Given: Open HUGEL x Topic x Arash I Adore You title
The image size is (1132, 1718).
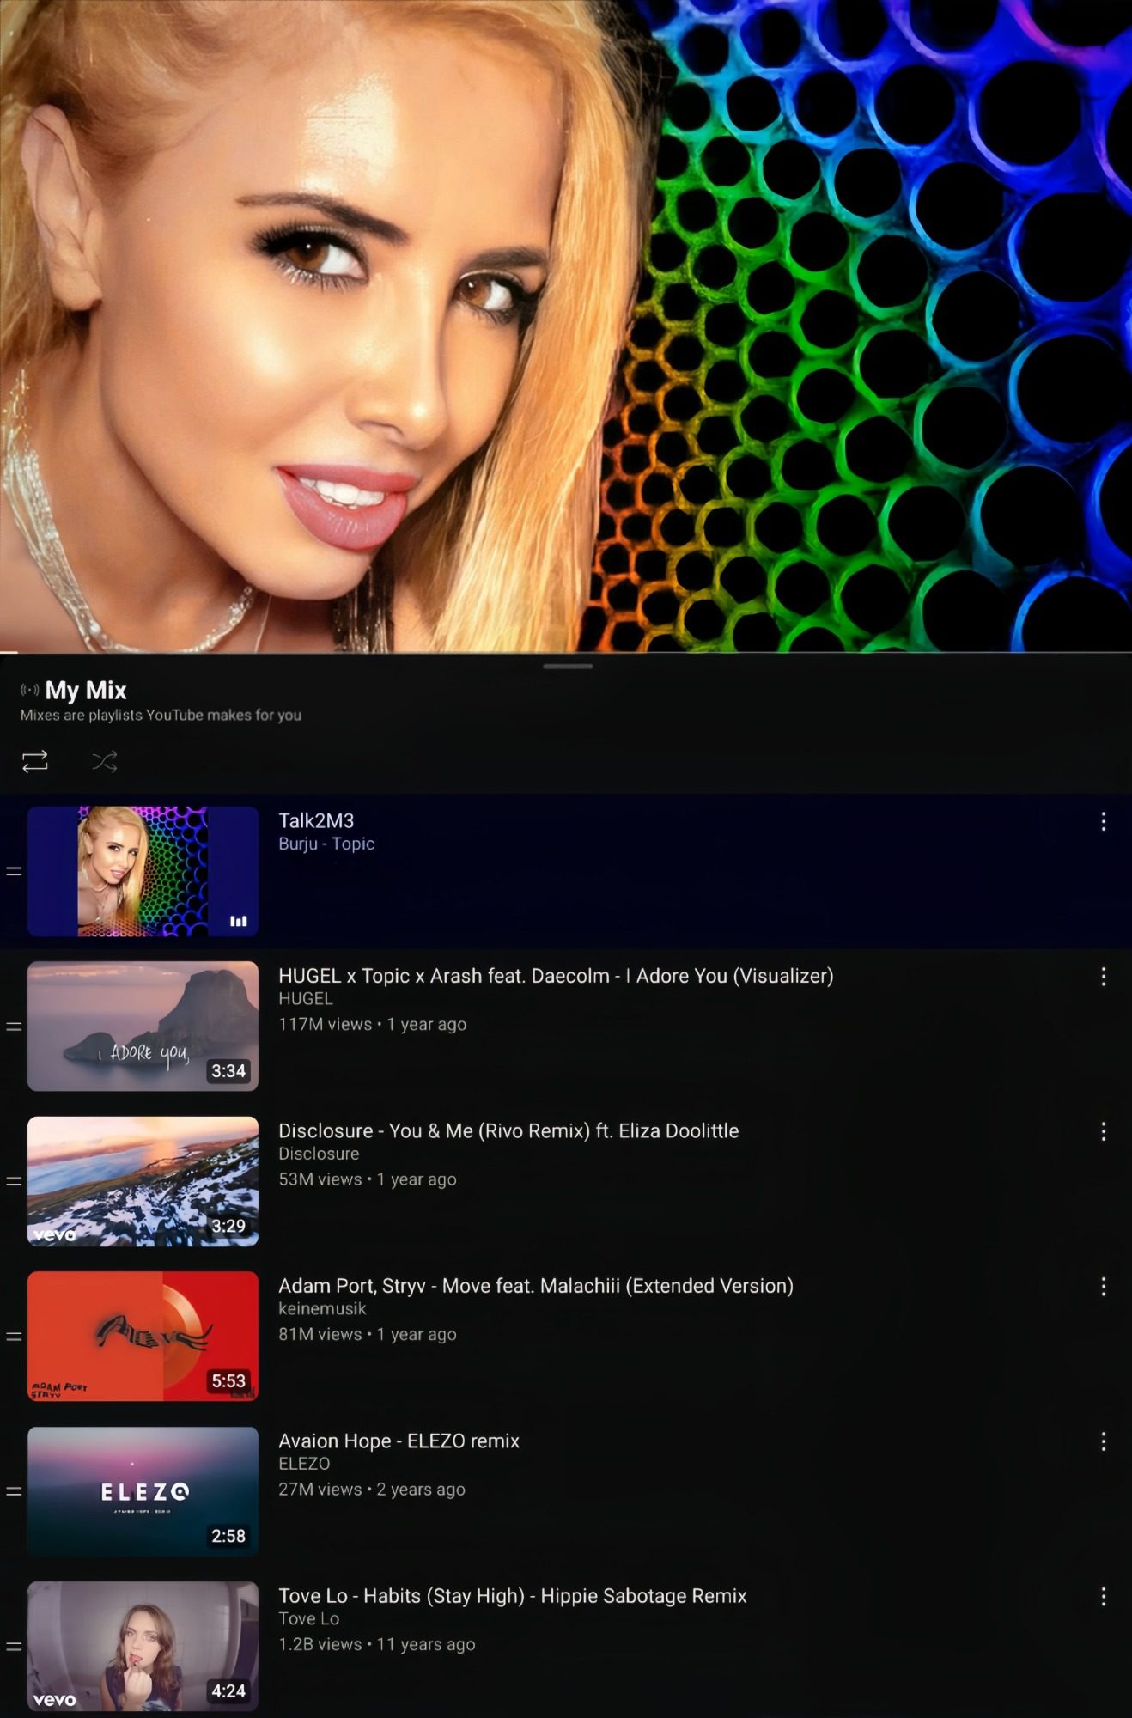Looking at the screenshot, I should [x=556, y=976].
